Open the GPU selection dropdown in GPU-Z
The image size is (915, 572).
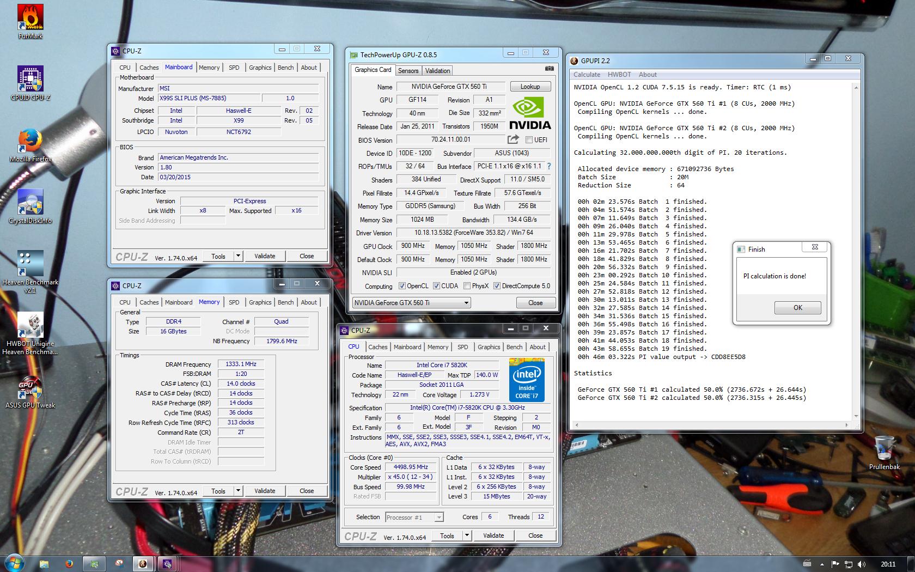tap(411, 303)
